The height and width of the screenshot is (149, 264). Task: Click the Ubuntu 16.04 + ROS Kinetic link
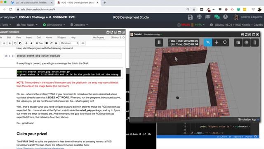[x=239, y=25]
